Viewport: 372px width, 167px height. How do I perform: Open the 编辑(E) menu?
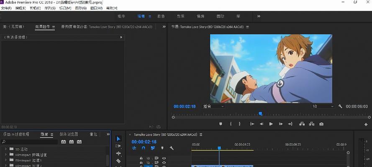click(21, 8)
